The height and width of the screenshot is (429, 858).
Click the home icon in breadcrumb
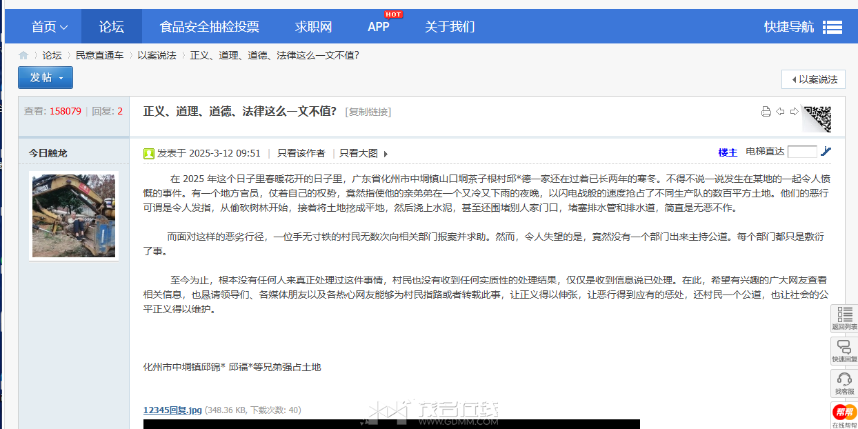tap(23, 55)
